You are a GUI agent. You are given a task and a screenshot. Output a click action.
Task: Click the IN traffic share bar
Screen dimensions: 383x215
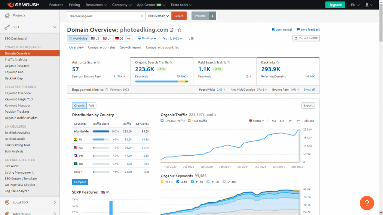[x=101, y=140]
